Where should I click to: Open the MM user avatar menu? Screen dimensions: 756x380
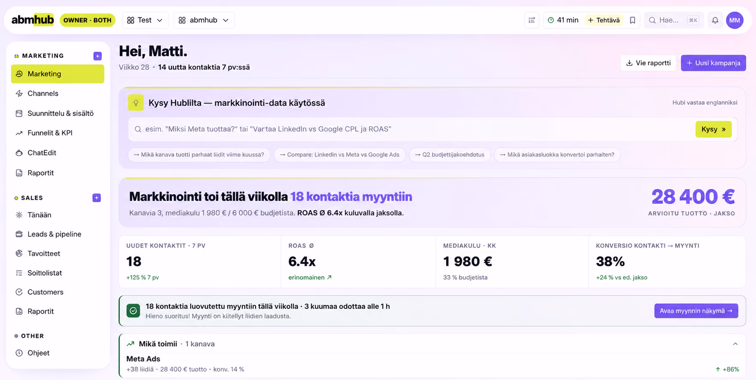pos(735,20)
